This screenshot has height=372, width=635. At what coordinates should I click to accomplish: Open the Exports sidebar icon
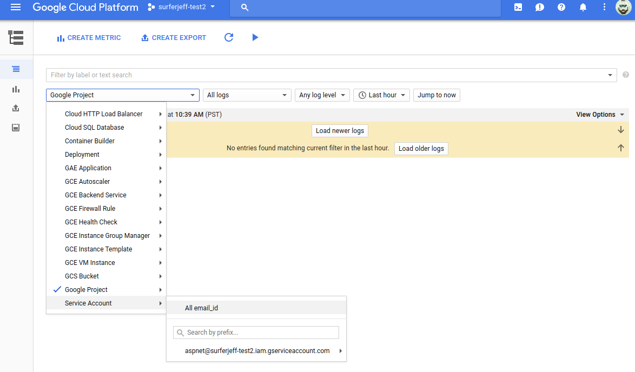click(16, 108)
